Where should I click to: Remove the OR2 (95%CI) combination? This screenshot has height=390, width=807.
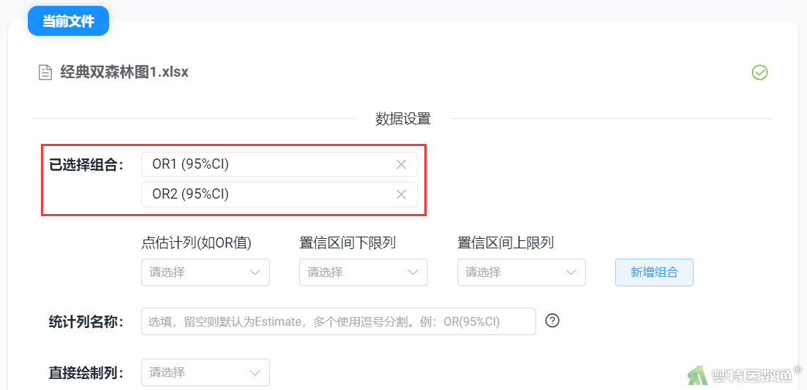click(402, 194)
